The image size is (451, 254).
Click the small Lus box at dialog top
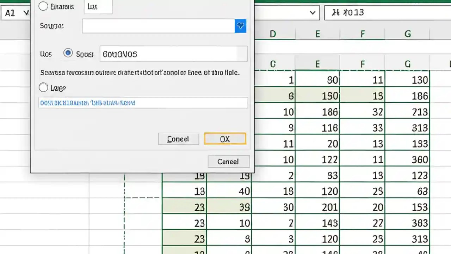click(98, 6)
